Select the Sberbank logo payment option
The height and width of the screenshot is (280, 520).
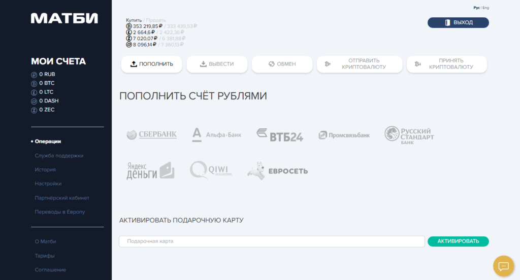point(151,134)
